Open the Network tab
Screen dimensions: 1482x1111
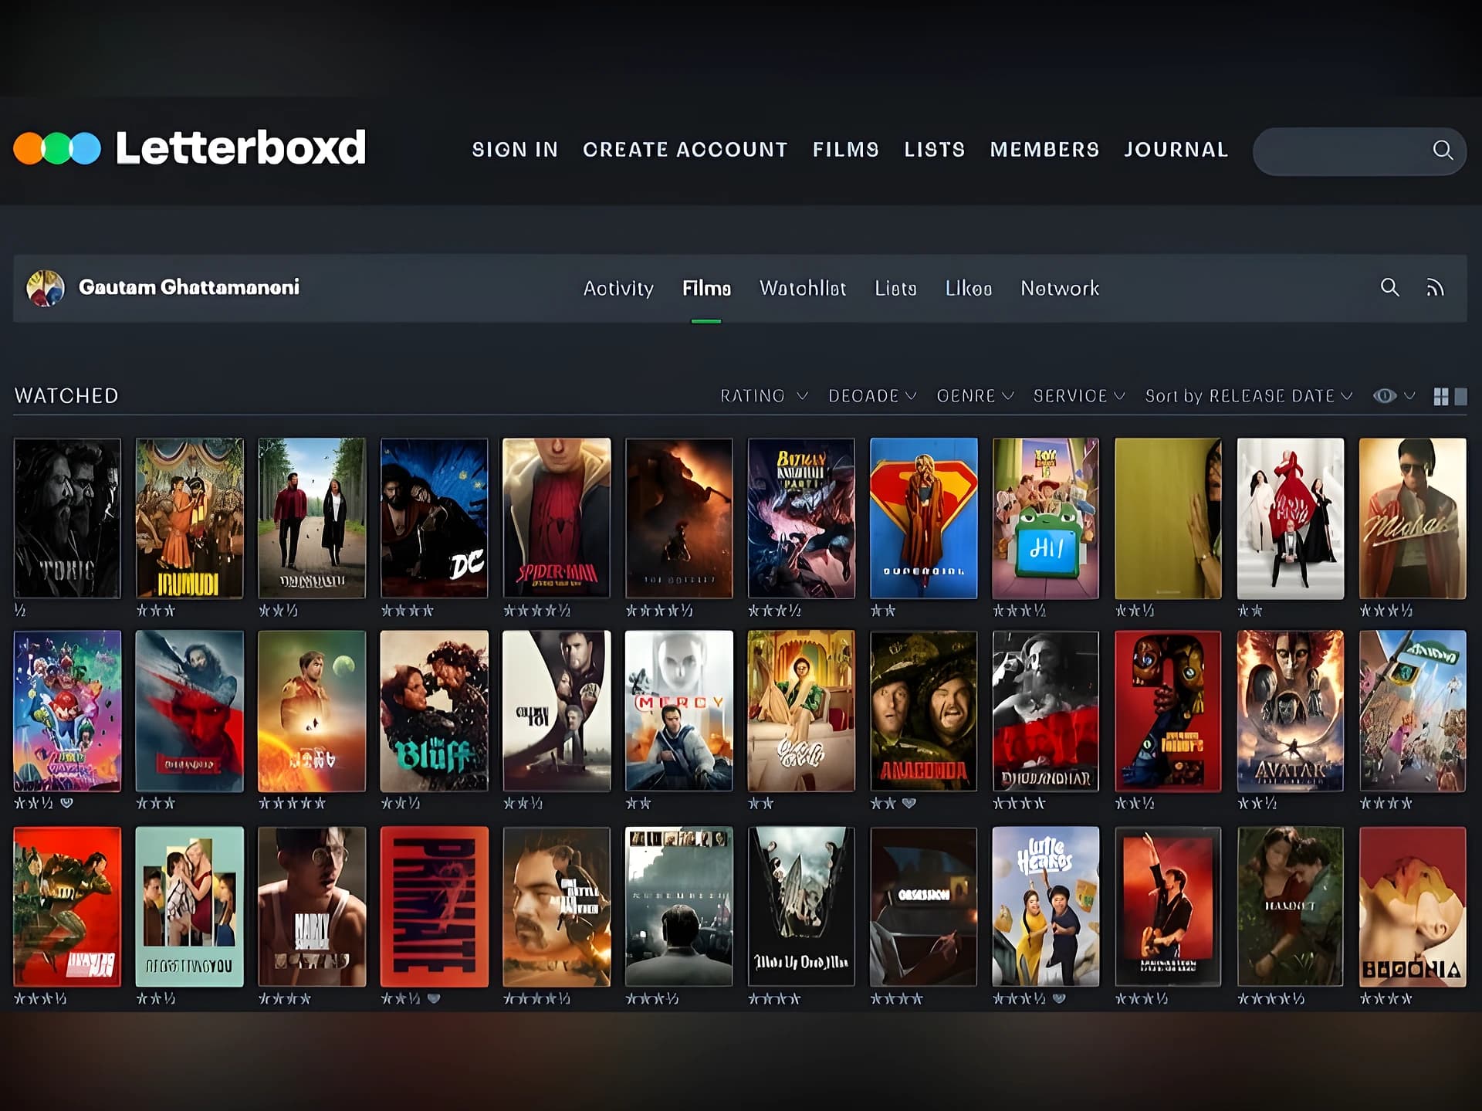click(x=1060, y=288)
